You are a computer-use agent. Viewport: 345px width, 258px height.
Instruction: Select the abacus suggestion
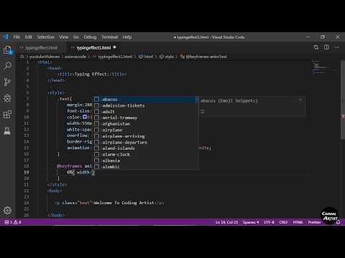145,100
